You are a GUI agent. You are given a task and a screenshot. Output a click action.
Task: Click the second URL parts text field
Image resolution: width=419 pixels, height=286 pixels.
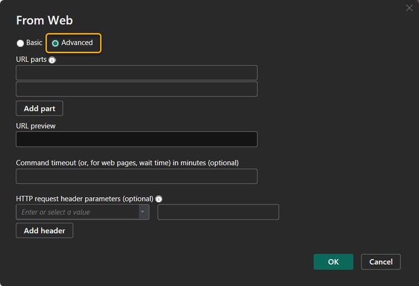coord(136,89)
